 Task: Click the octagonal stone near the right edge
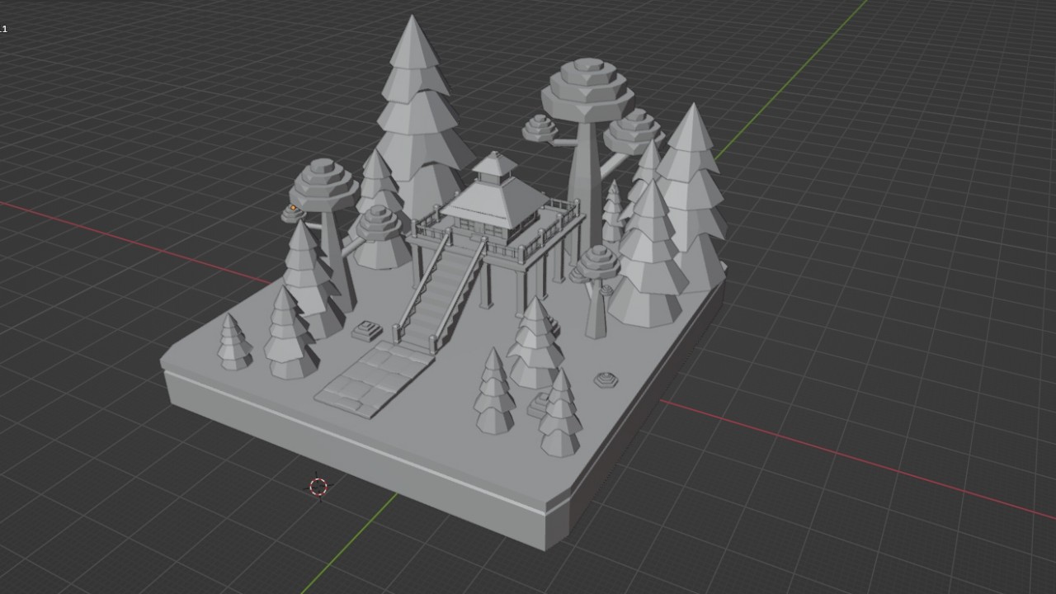[x=606, y=379]
